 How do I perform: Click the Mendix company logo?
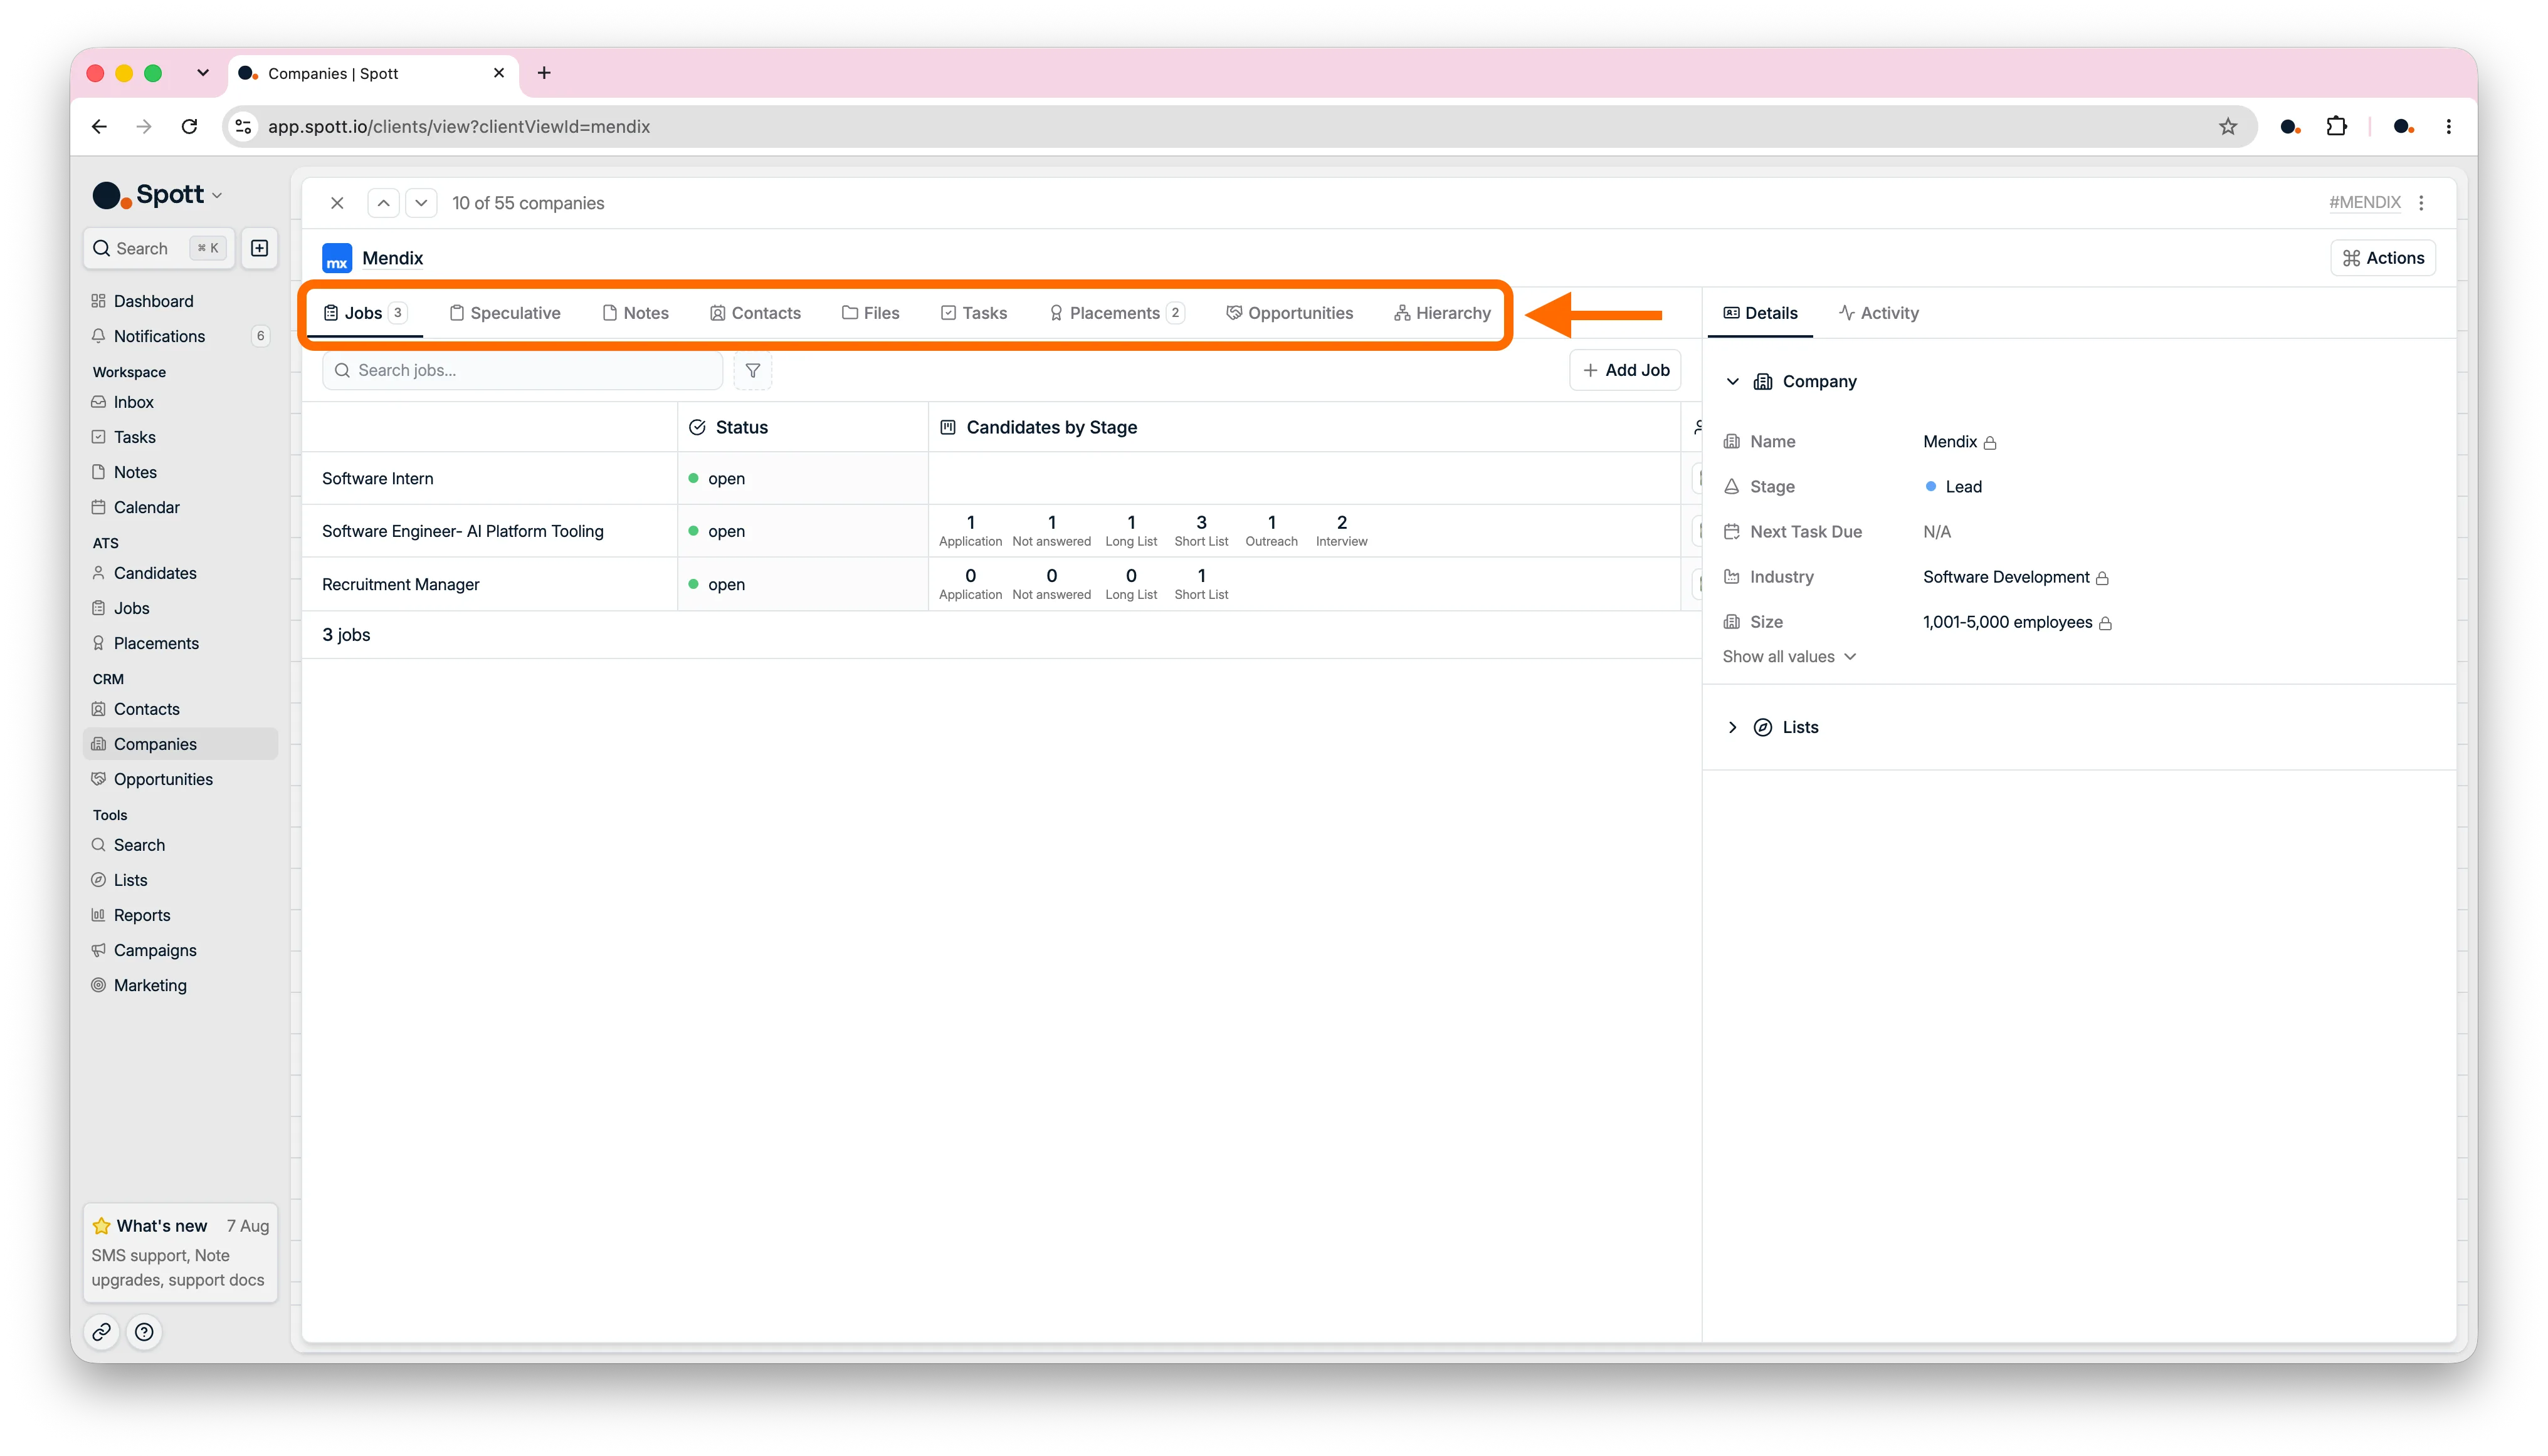336,258
